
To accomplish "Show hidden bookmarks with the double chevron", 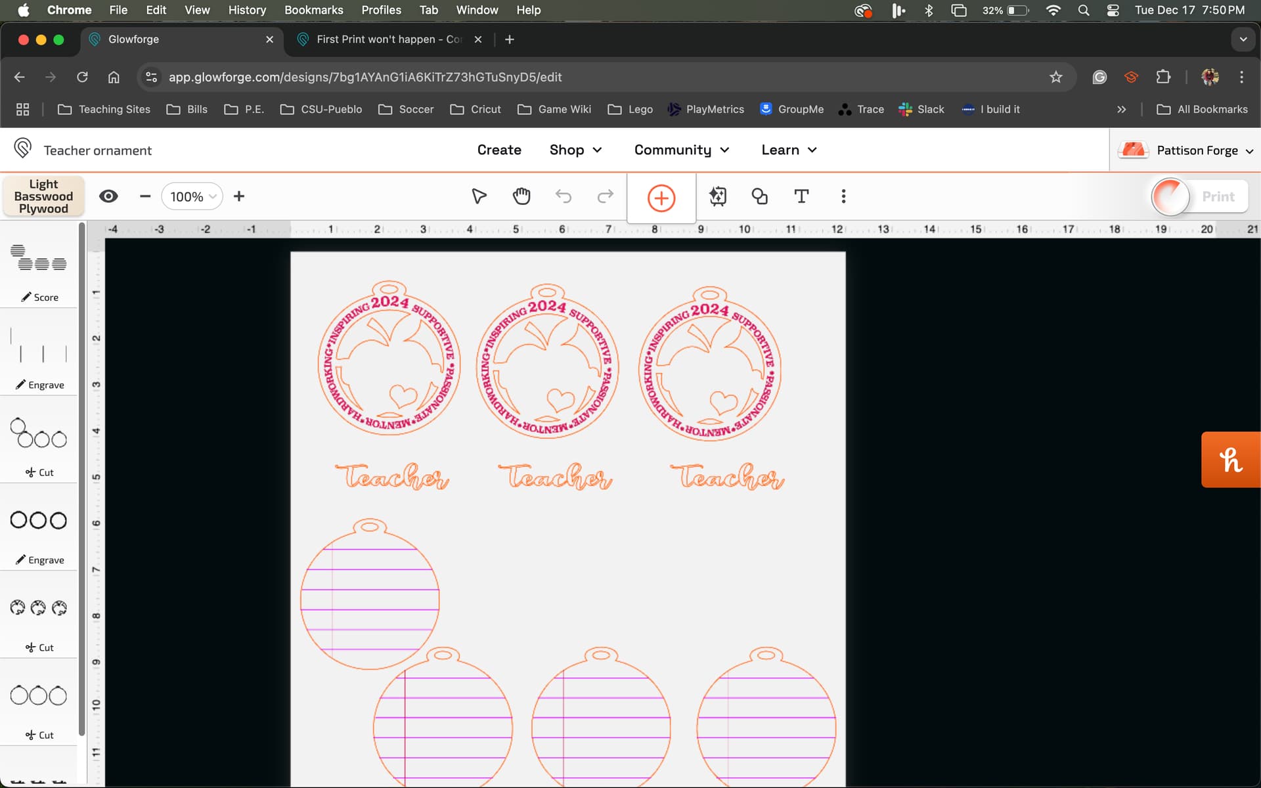I will tap(1121, 109).
